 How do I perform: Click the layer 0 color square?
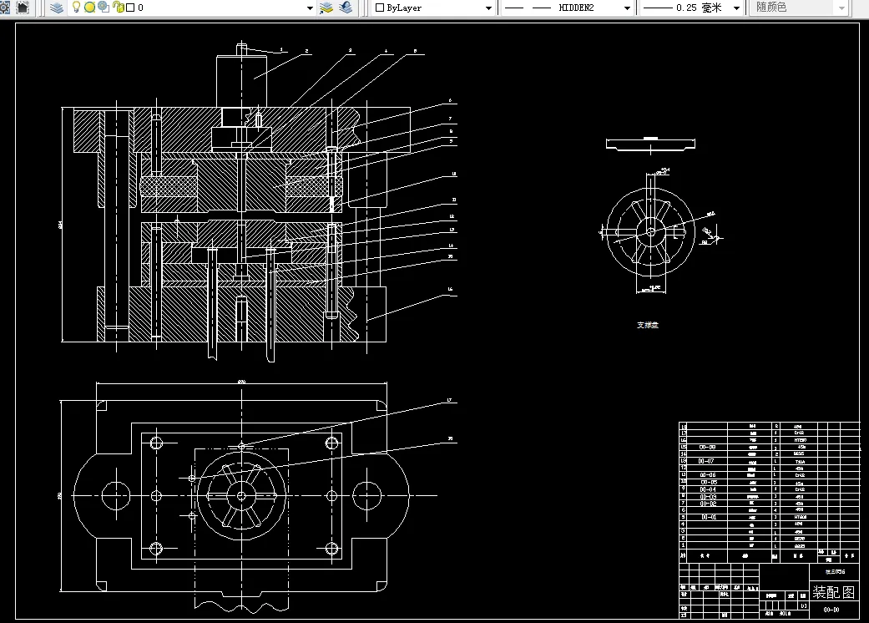[131, 8]
